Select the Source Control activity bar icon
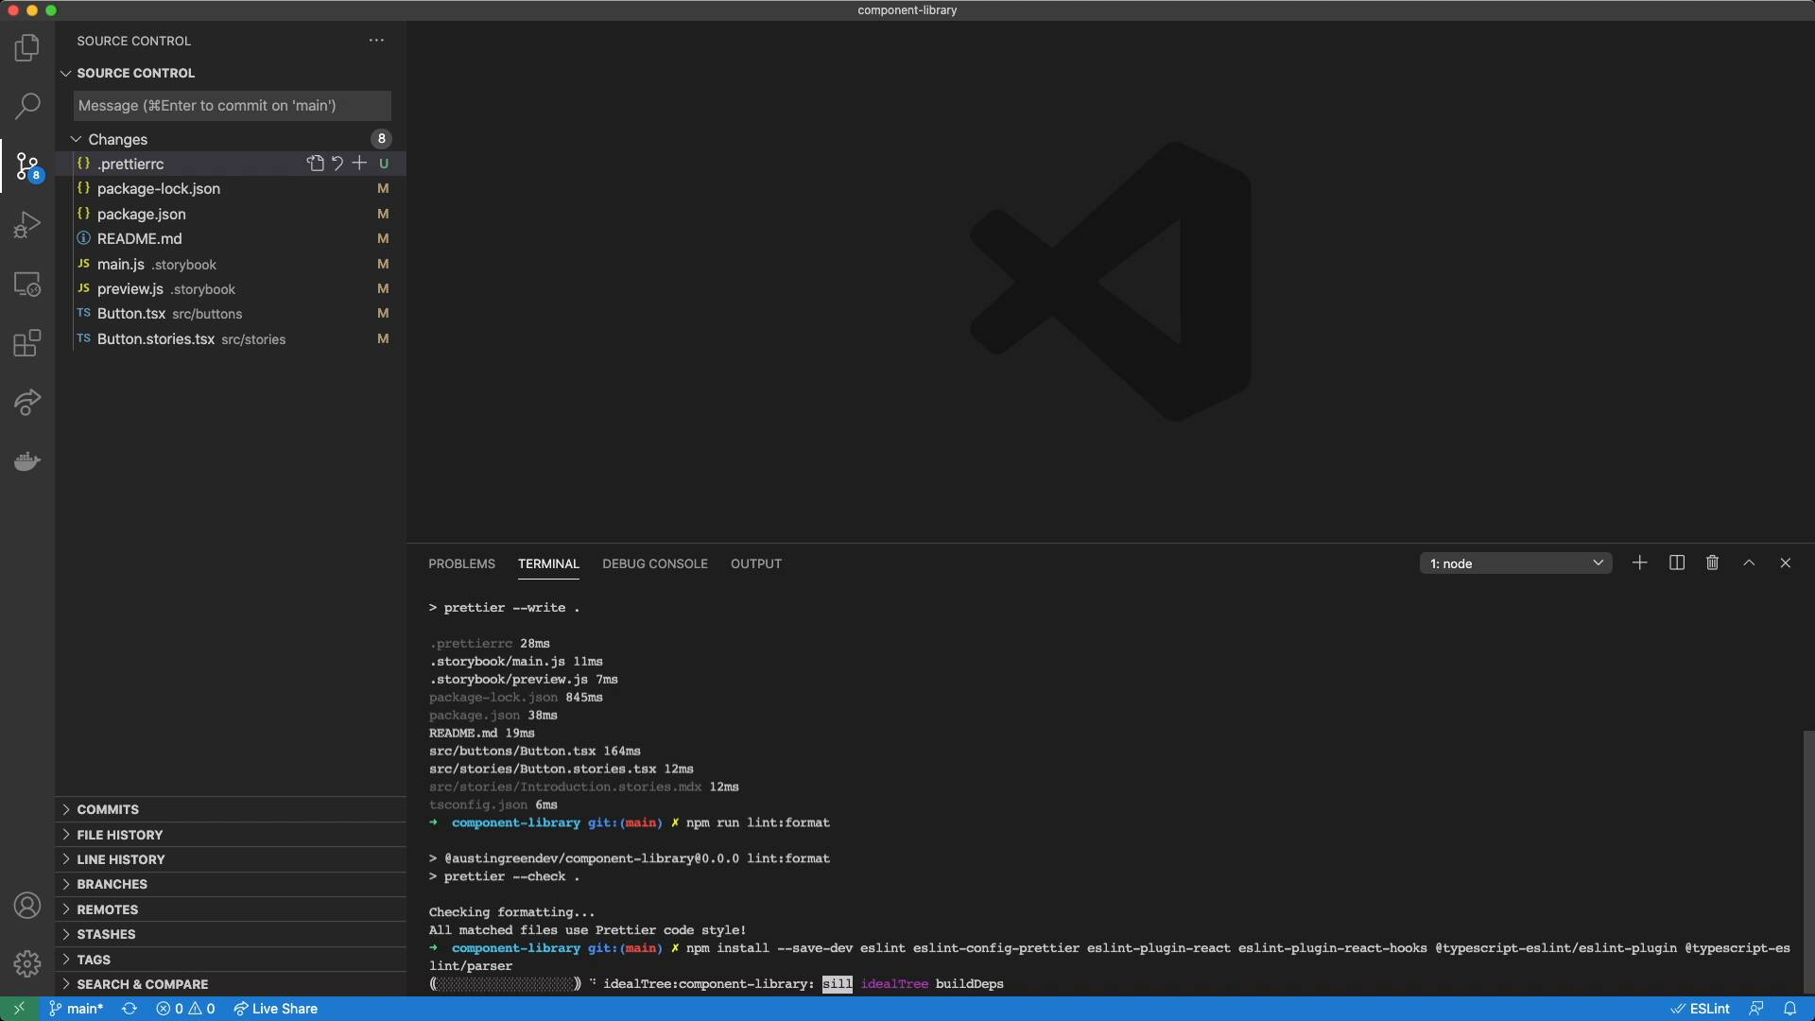 27,167
